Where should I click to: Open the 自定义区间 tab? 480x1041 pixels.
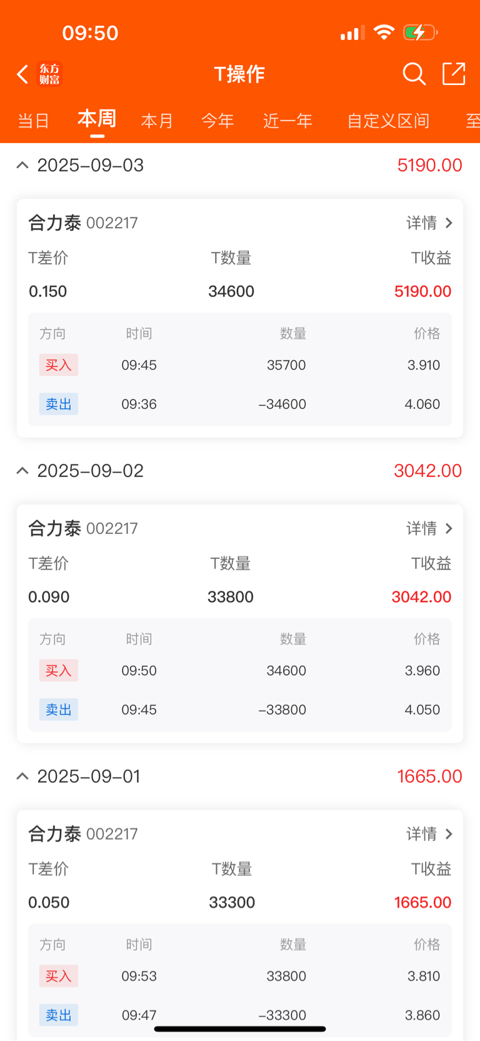[x=388, y=121]
